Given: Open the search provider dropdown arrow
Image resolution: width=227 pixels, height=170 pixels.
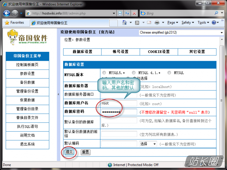Looking at the screenshot, I should [x=222, y=13].
